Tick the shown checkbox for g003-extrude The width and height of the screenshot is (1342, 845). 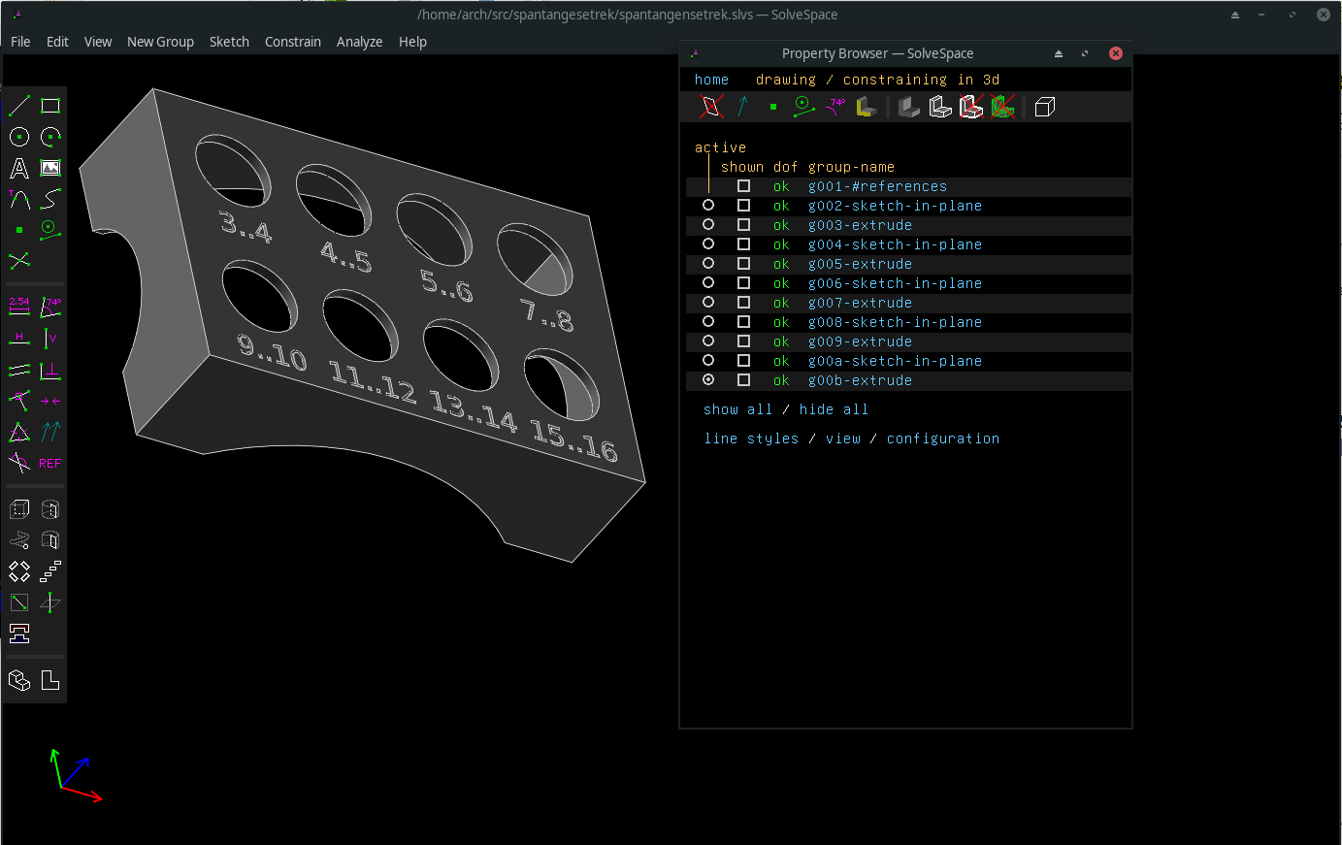743,225
